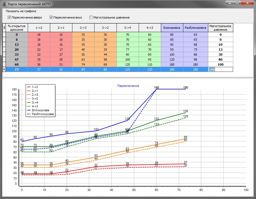This screenshot has width=256, height=199.
Task: Click the grid corner selector icon beside throttle header
Action: pyautogui.click(x=4, y=28)
